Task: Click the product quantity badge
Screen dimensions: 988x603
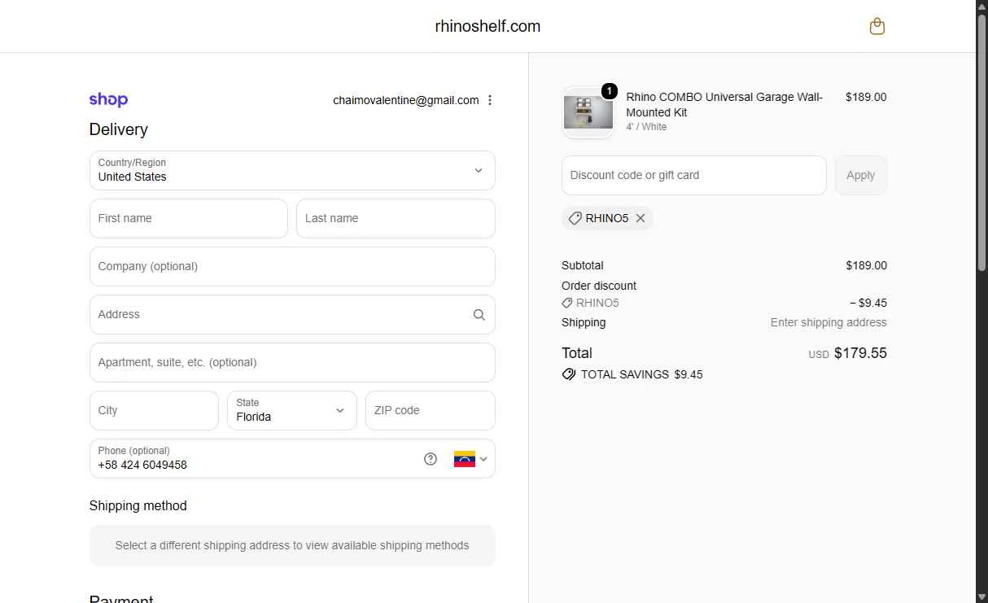Action: pos(609,91)
